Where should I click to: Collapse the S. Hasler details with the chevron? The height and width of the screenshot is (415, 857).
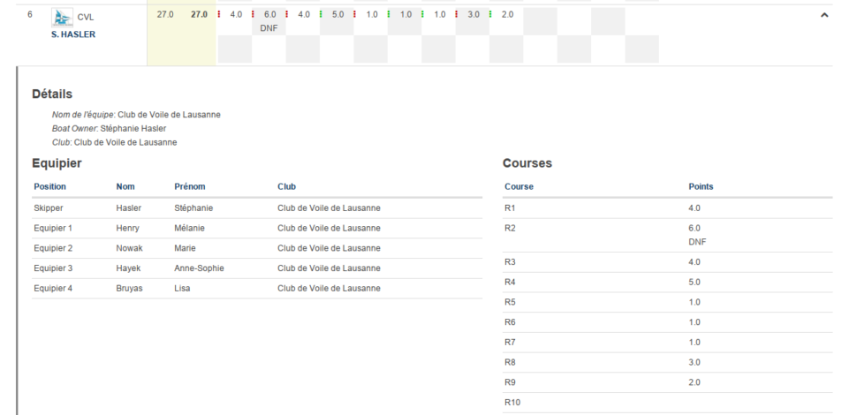click(x=824, y=15)
